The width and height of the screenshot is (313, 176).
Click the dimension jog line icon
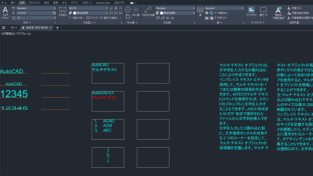[121, 8]
